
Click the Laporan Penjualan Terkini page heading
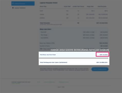point(49,3)
